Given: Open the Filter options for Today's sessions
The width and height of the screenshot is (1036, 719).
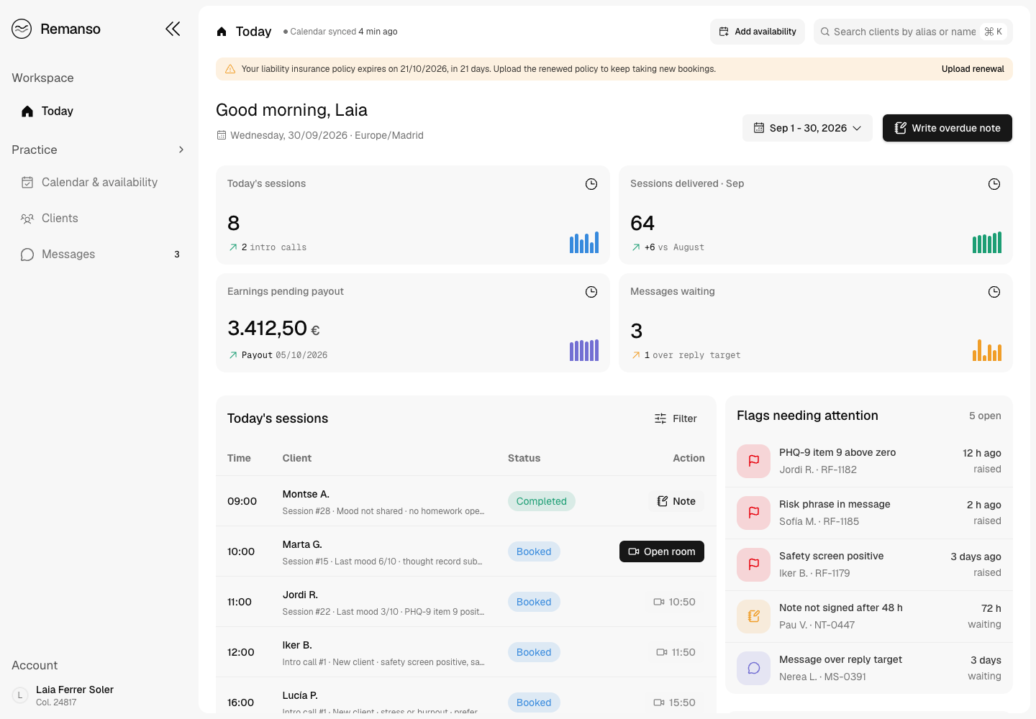Looking at the screenshot, I should point(676,418).
